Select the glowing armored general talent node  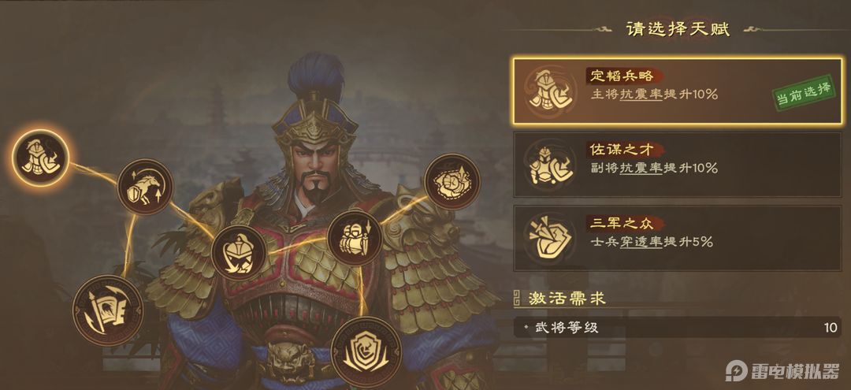(x=41, y=158)
